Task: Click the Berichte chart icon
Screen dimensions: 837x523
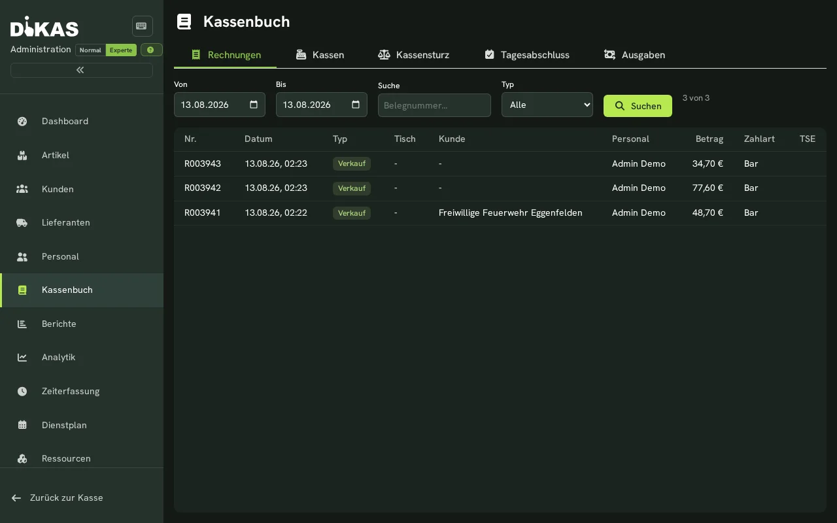Action: [22, 324]
